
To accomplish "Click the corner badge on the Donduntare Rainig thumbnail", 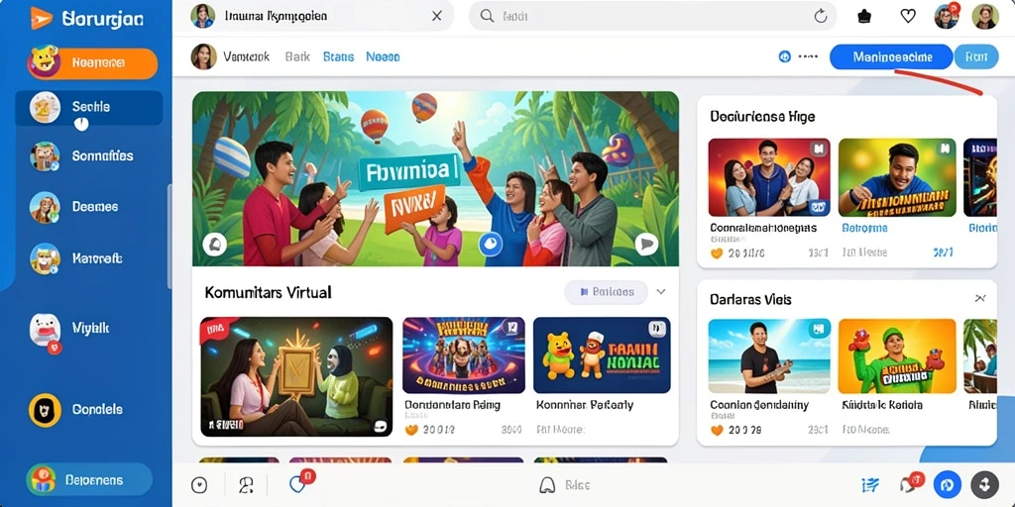I will (x=514, y=327).
